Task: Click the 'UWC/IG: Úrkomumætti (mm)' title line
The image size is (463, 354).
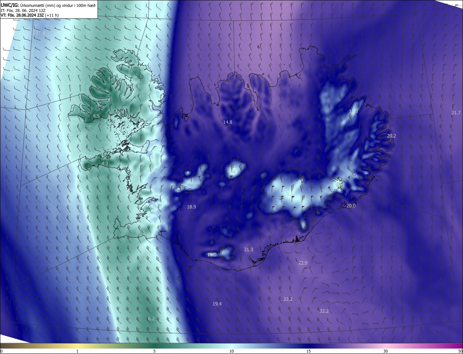Action: point(48,5)
